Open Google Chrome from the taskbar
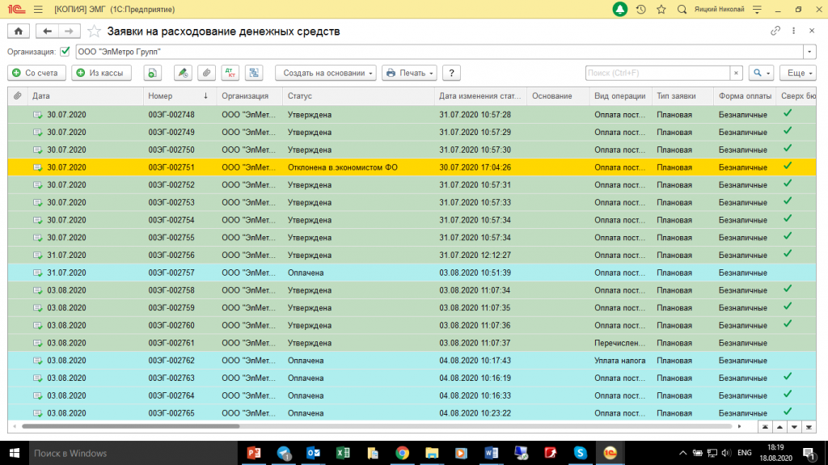The width and height of the screenshot is (828, 465). pyautogui.click(x=403, y=453)
